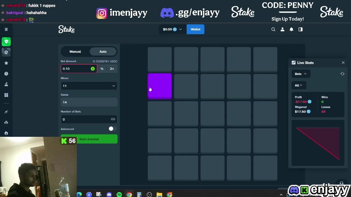Open notifications bell icon
Screen dimensions: 351x197
[291, 29]
